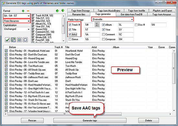
Task: Toggle the Track # field checkbox
Action: pyautogui.click(x=70, y=25)
